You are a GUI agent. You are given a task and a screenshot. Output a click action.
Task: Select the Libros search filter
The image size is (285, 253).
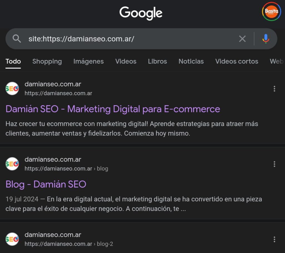(x=157, y=61)
